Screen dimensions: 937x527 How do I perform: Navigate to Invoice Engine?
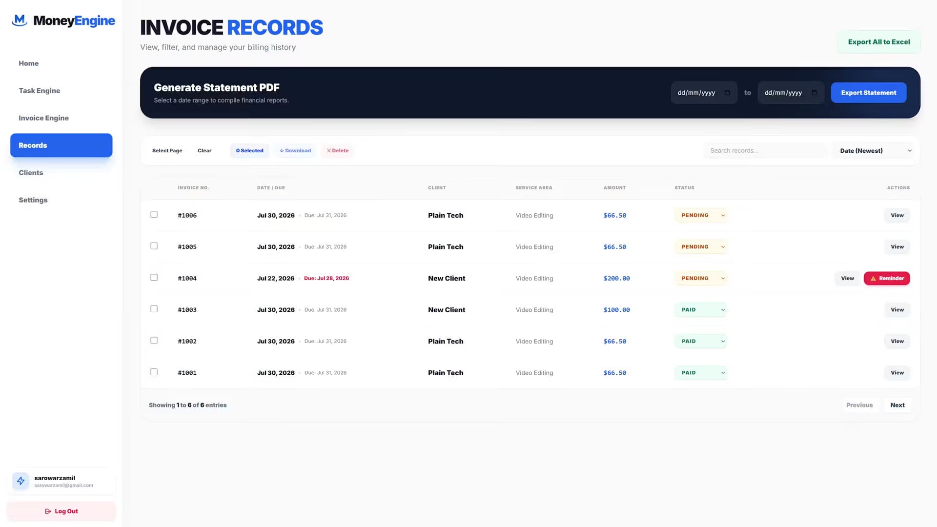pyautogui.click(x=61, y=118)
